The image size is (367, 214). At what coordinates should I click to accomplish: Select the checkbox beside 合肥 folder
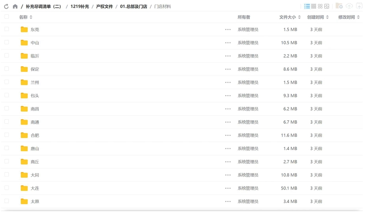[7, 135]
